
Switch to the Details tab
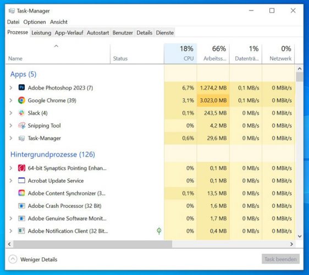point(144,32)
